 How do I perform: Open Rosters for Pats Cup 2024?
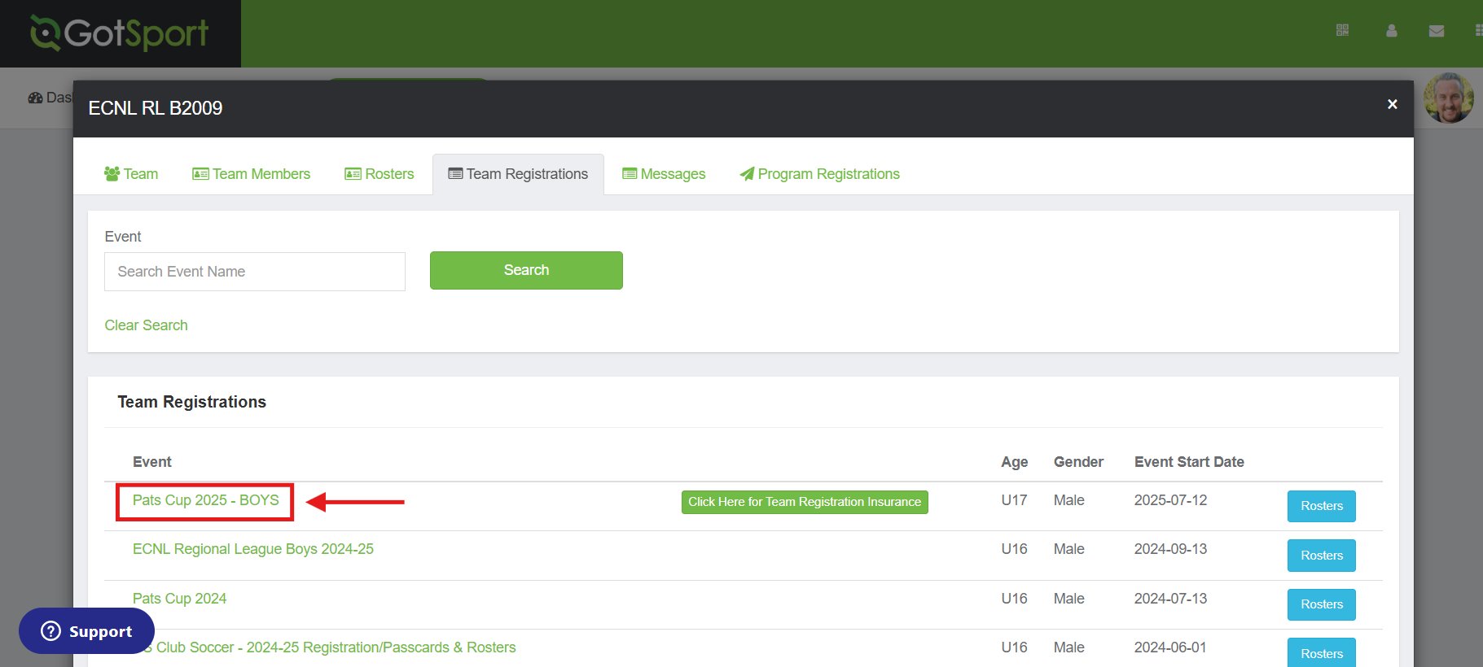pos(1321,604)
